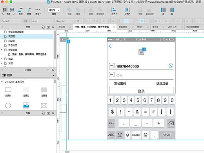
Task: Search pages in the pages panel
Action: click(x=53, y=27)
